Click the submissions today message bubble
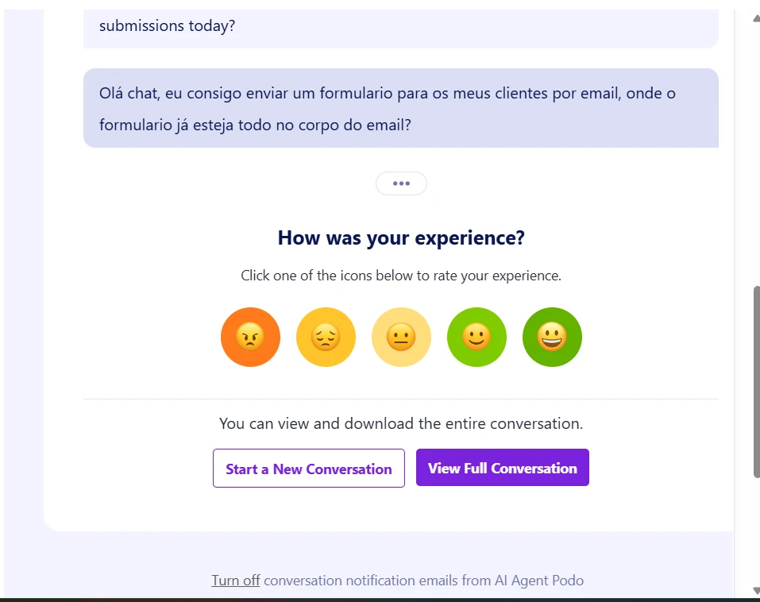Image resolution: width=760 pixels, height=602 pixels. click(x=401, y=25)
